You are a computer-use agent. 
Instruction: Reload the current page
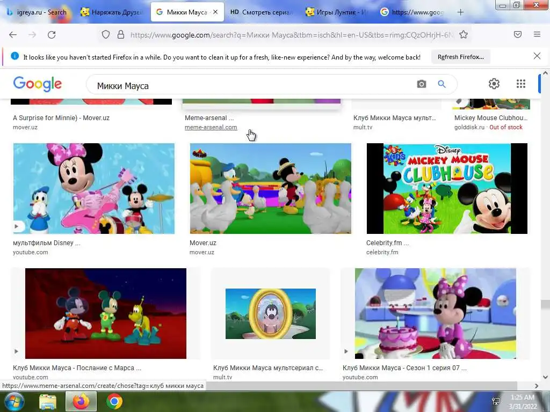point(52,35)
